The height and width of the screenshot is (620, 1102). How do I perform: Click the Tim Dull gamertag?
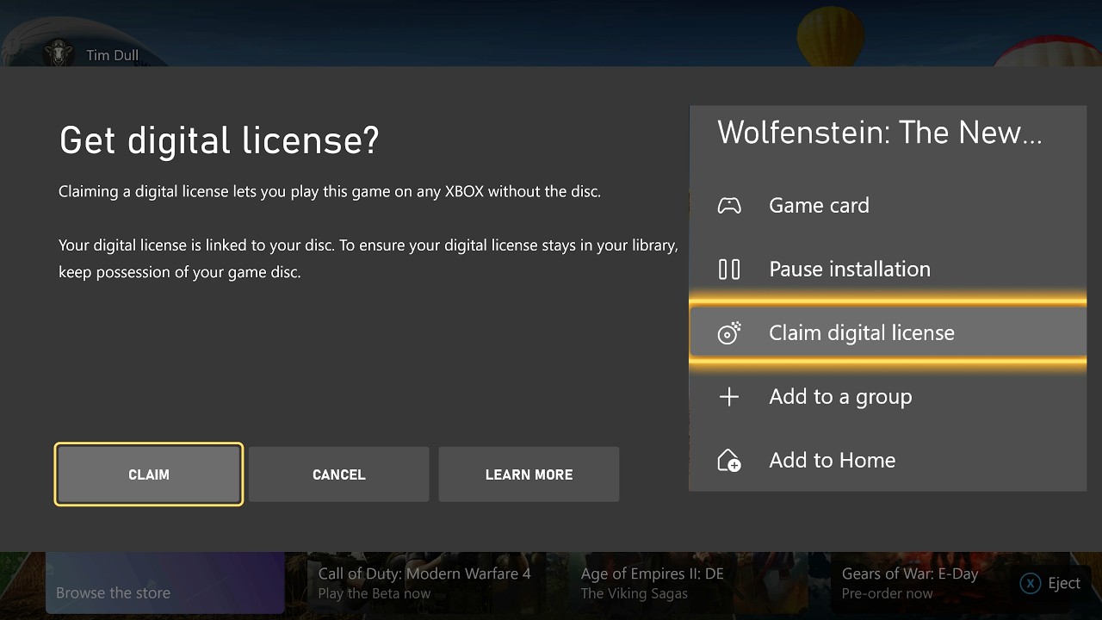[x=112, y=55]
